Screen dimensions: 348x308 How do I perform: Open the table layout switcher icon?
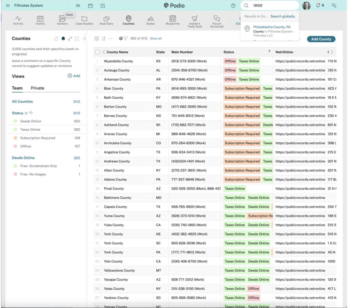click(x=97, y=38)
